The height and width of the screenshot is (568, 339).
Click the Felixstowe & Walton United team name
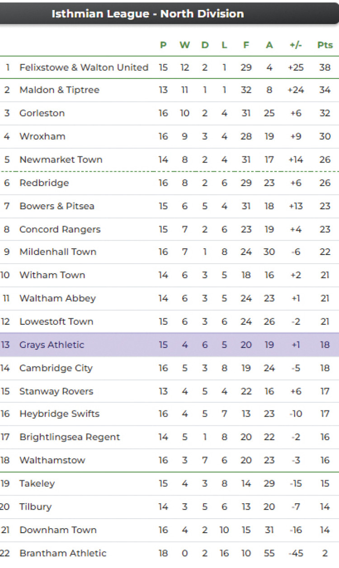(84, 67)
